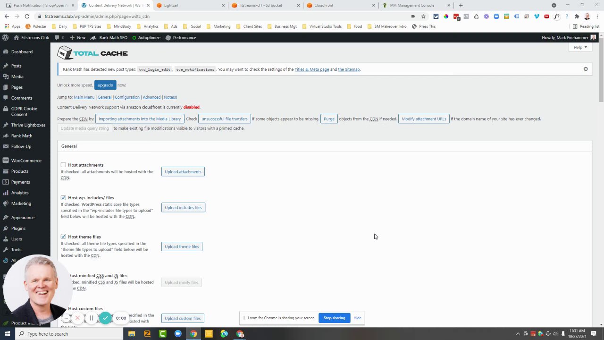The image size is (604, 340).
Task: Jump to the Advanced section link
Action: (x=151, y=97)
